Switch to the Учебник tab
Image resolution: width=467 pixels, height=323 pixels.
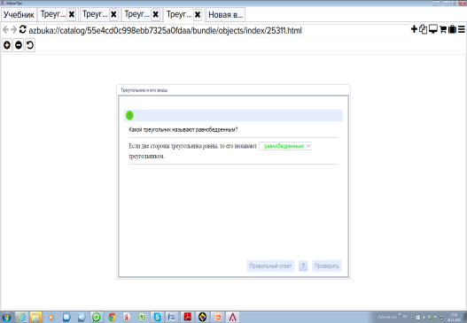(19, 14)
